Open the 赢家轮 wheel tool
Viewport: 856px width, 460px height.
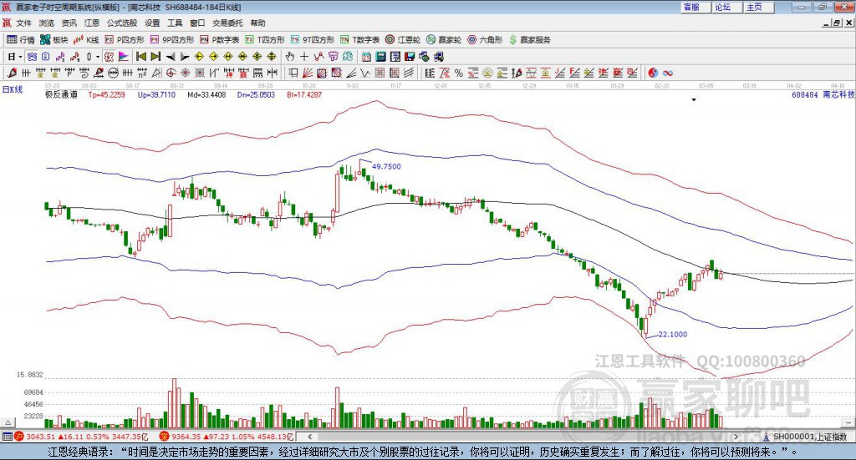(x=444, y=40)
